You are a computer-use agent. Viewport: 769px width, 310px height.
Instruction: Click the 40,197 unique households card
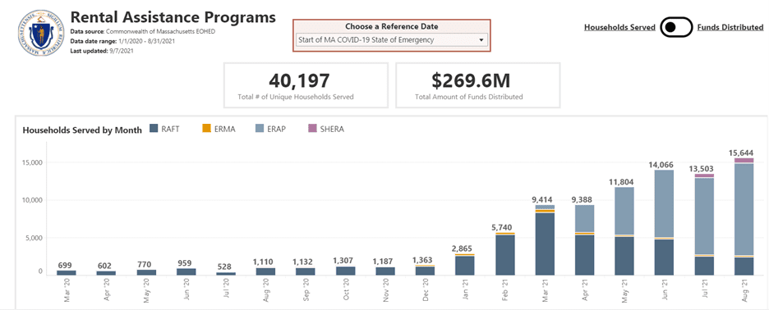coord(306,85)
